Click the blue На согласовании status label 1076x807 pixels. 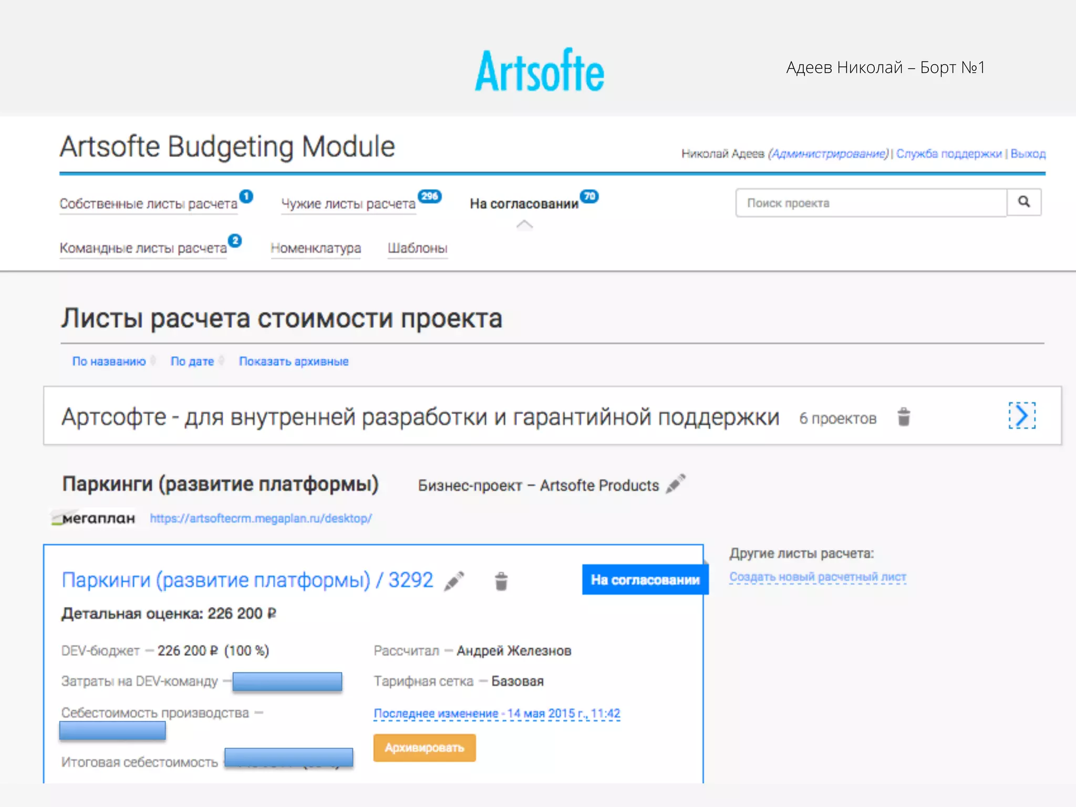click(x=645, y=580)
